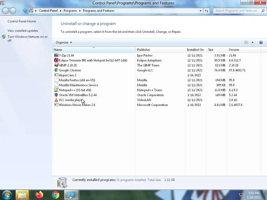This screenshot has width=267, height=200.
Task: Open File Explorer from the taskbar
Action: pyautogui.click(x=22, y=195)
